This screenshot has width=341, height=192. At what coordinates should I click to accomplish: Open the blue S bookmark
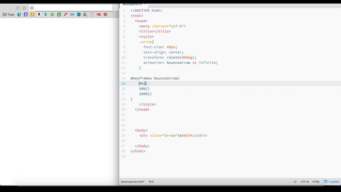click(26, 14)
